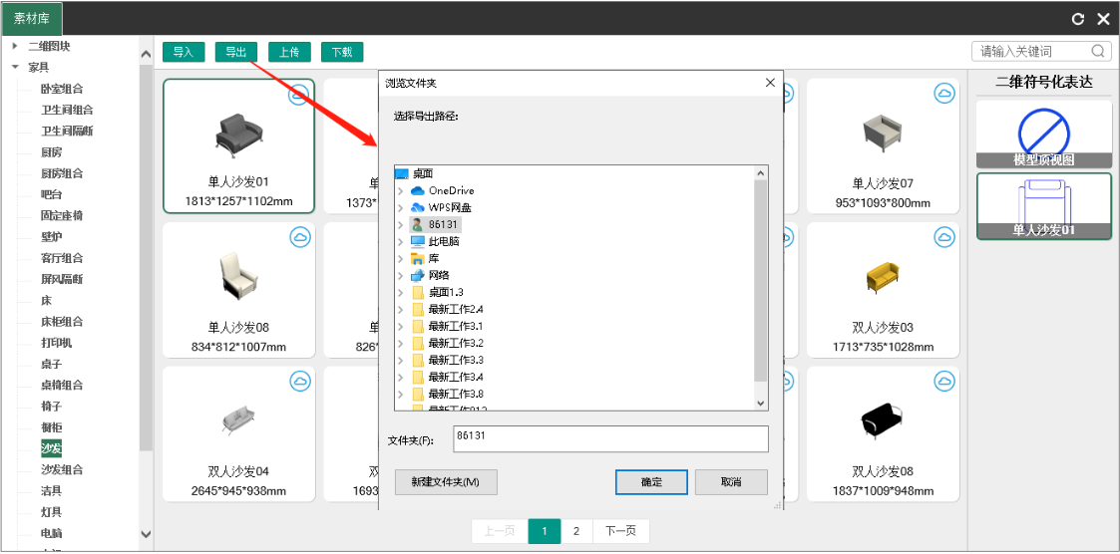Click 上一页 pagination button

click(x=500, y=531)
